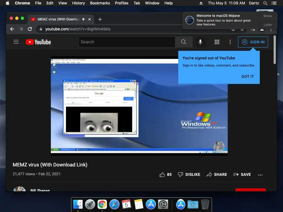Click the eject icon in menu bar
The height and width of the screenshot is (212, 283).
point(201,3)
